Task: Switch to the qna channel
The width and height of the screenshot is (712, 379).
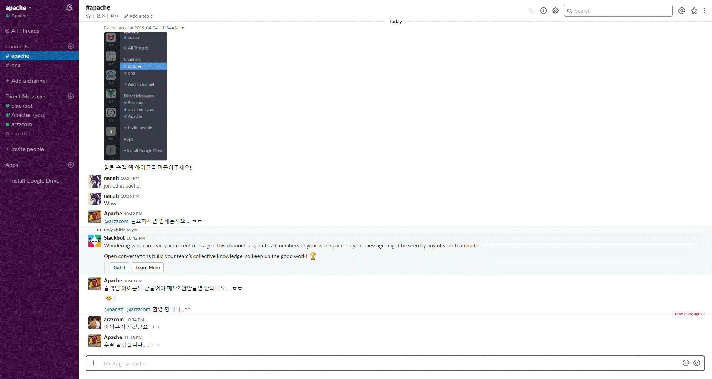Action: [39, 65]
